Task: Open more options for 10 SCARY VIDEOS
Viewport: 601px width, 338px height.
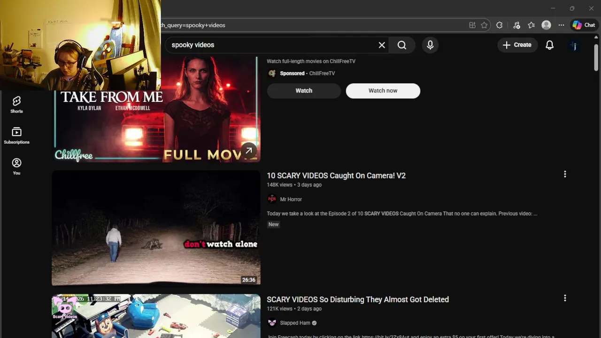Action: tap(565, 174)
